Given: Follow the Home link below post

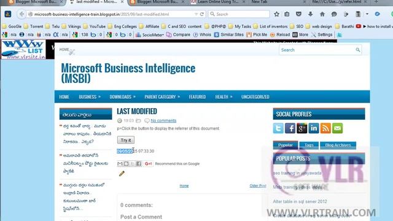Looking at the screenshot, I should [x=184, y=185].
